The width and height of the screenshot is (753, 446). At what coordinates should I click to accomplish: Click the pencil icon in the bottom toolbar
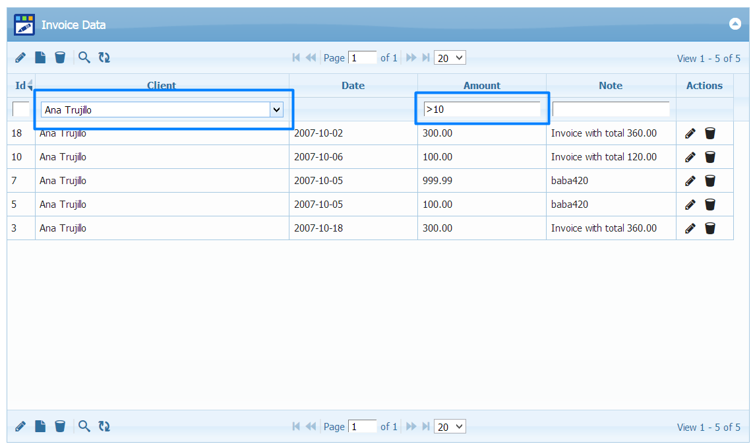(20, 426)
